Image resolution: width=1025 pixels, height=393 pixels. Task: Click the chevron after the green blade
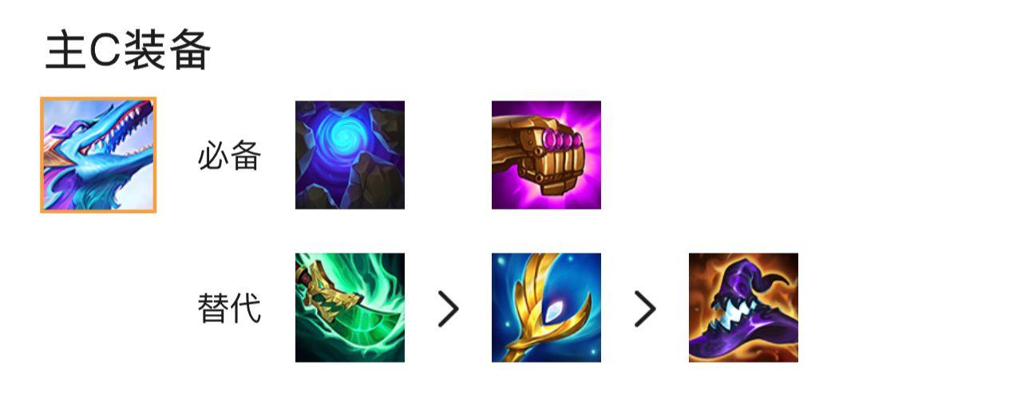[x=448, y=309]
